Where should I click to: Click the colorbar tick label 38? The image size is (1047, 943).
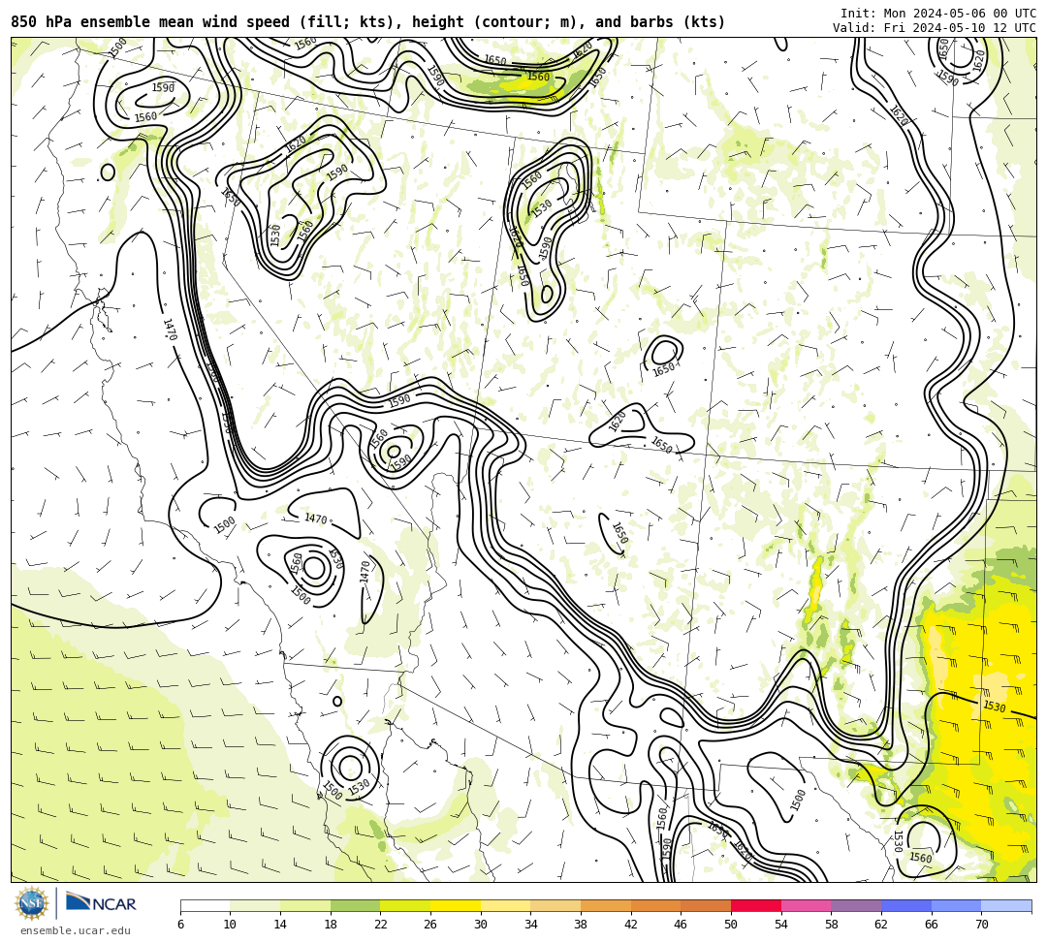pyautogui.click(x=581, y=925)
